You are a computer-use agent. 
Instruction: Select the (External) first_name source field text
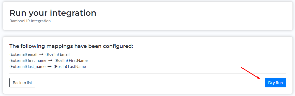(28, 61)
